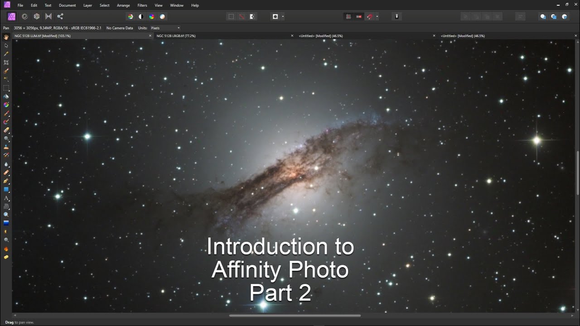Open the Quick Mask options dropdown arrow
Image resolution: width=580 pixels, height=326 pixels.
283,16
